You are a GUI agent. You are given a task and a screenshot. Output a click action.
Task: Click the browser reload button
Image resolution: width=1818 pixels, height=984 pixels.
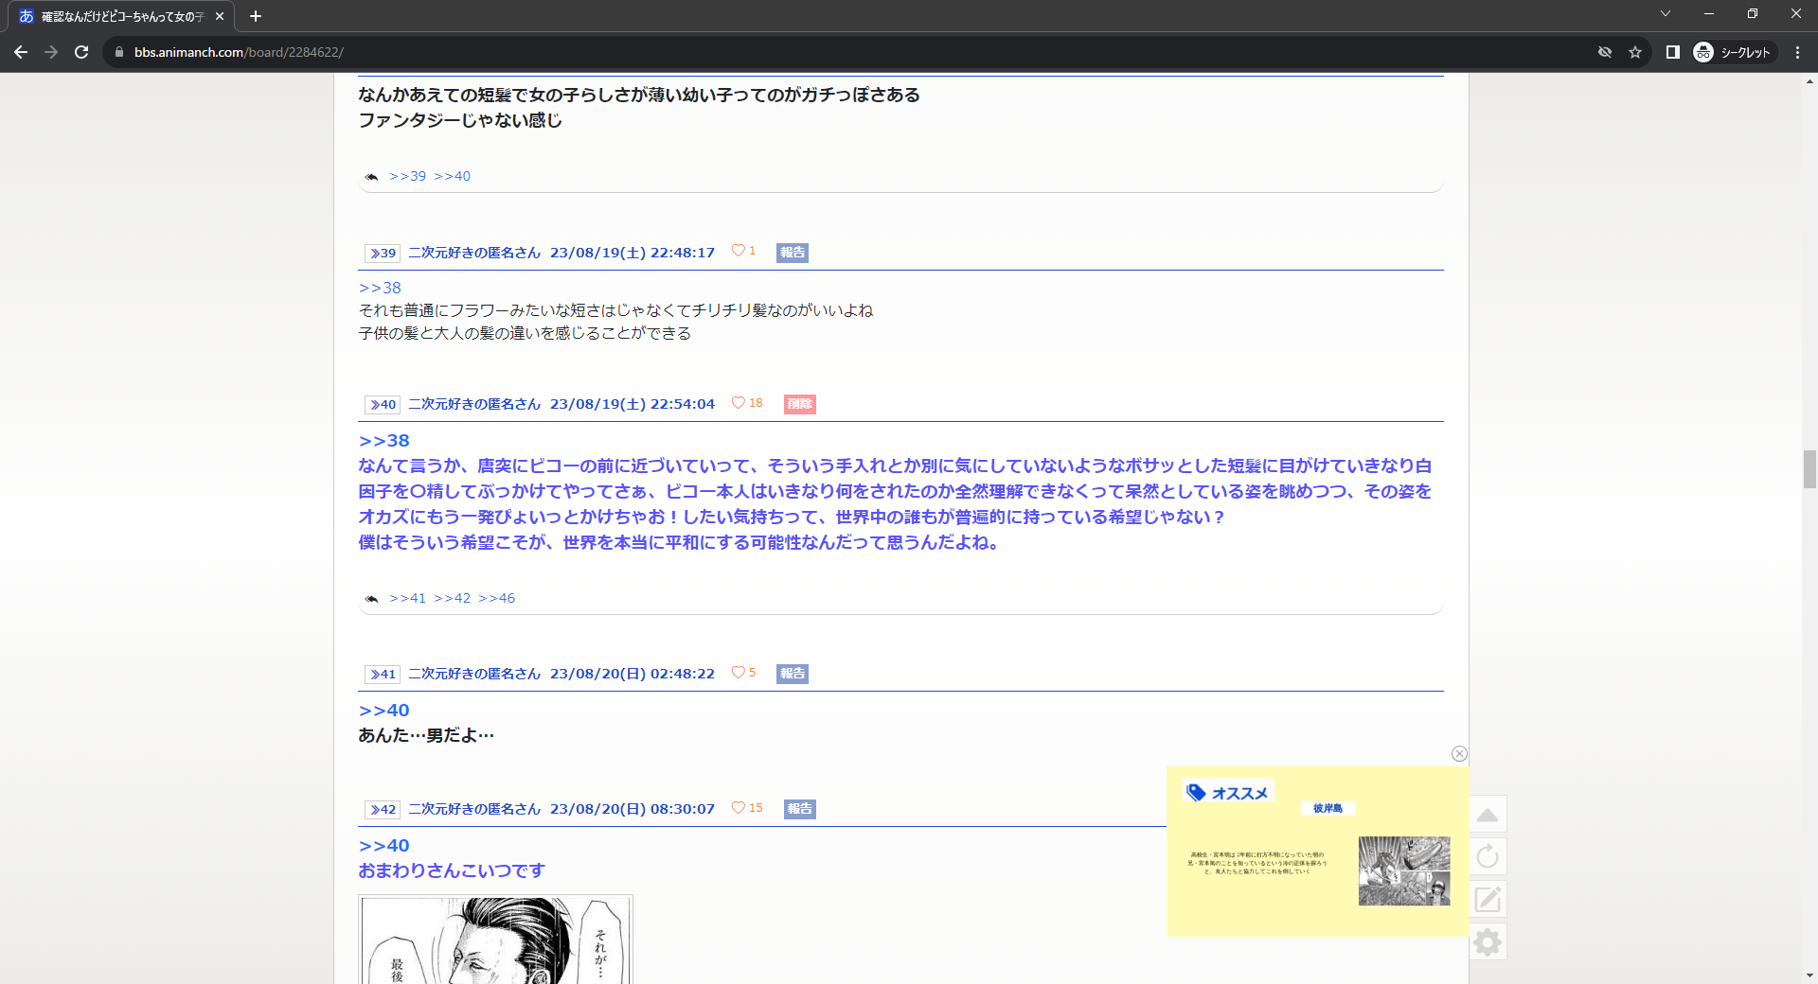coord(81,52)
